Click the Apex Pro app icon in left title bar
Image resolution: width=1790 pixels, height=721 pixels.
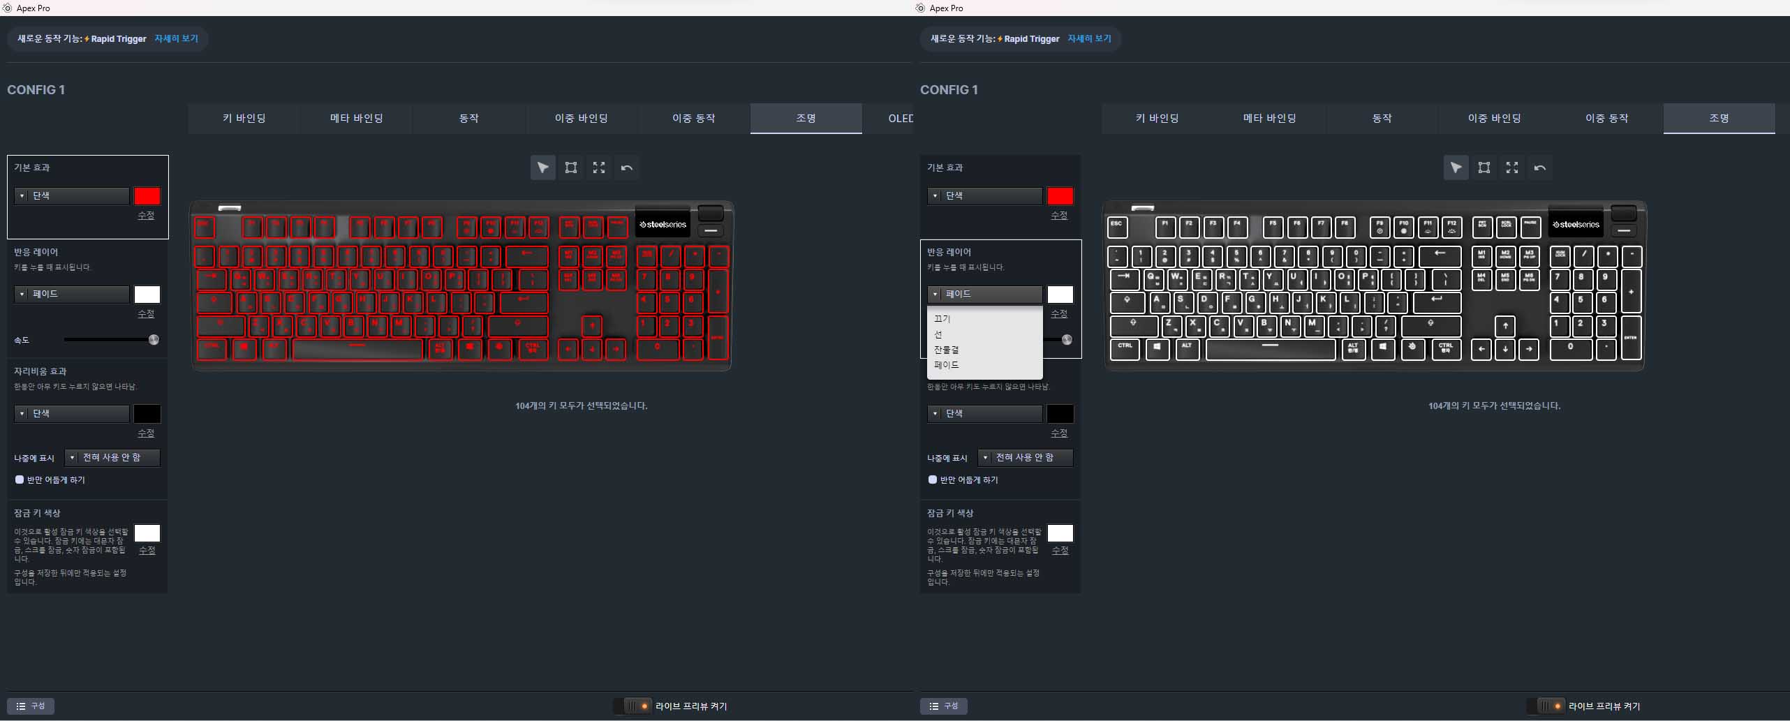tap(8, 8)
